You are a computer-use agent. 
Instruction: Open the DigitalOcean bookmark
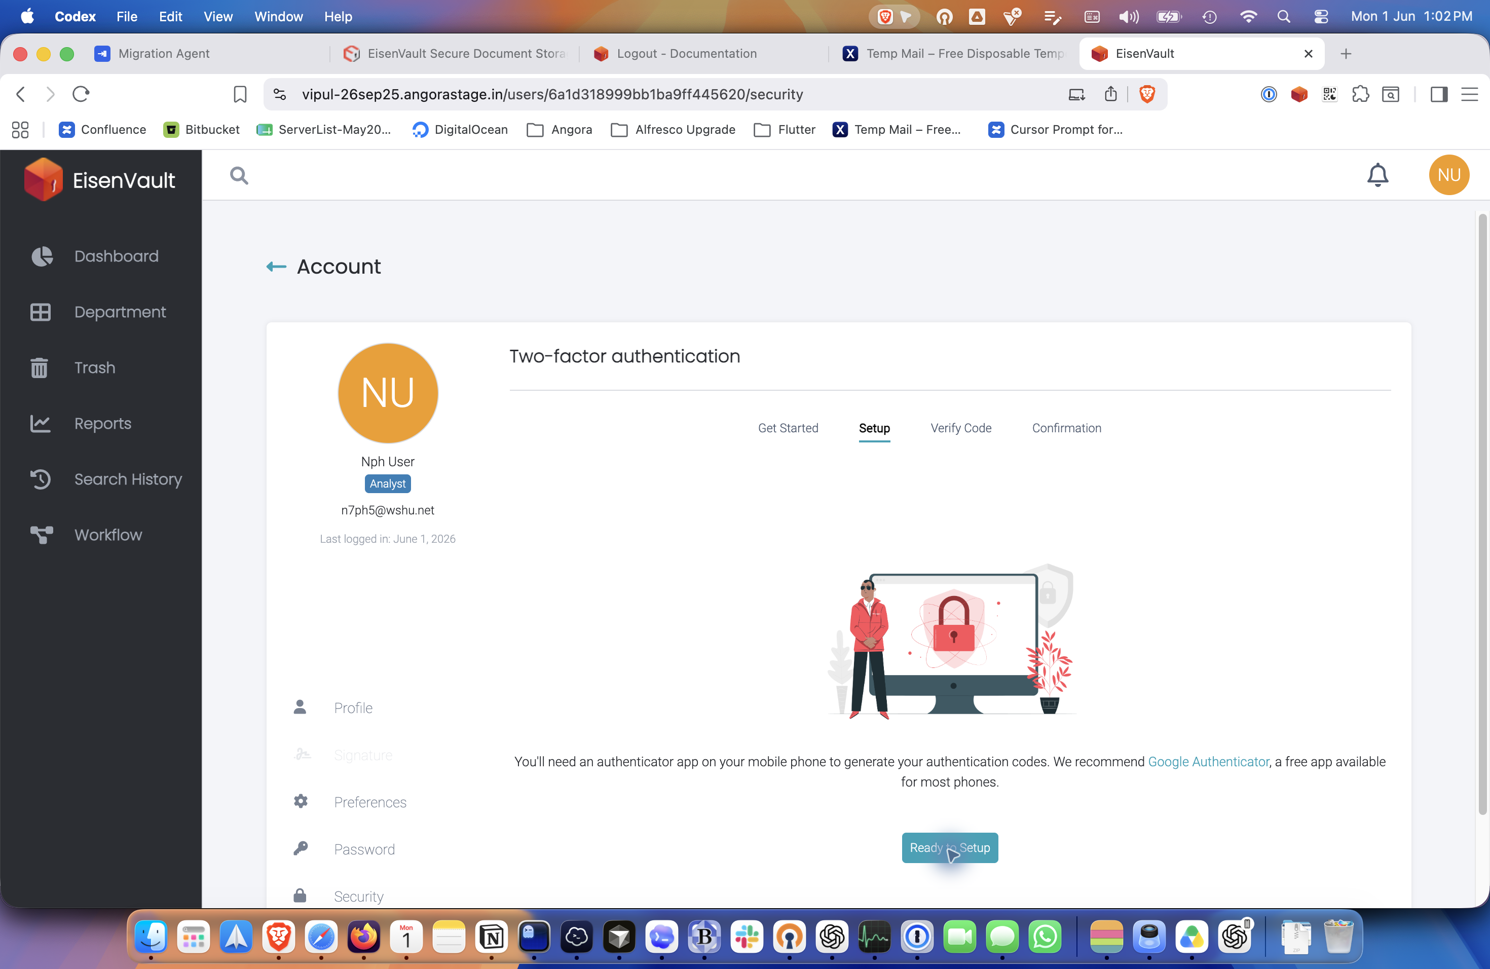coord(460,130)
